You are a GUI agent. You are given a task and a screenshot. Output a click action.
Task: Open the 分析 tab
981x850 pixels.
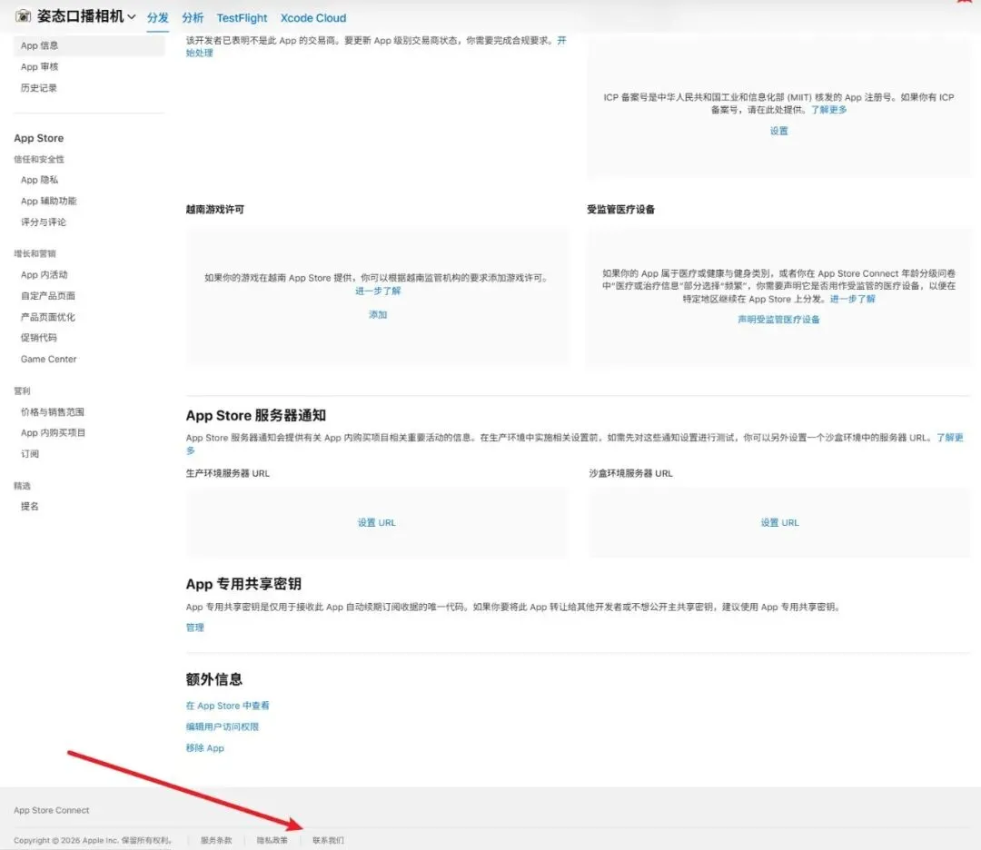(x=193, y=17)
